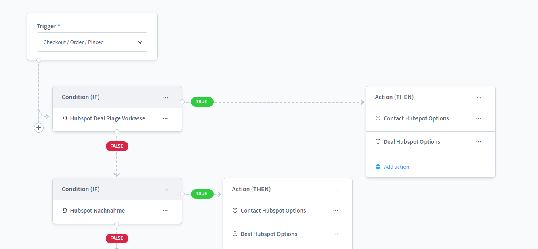
Task: Open the lower Action (THEN) header options menu
Action: pyautogui.click(x=336, y=190)
